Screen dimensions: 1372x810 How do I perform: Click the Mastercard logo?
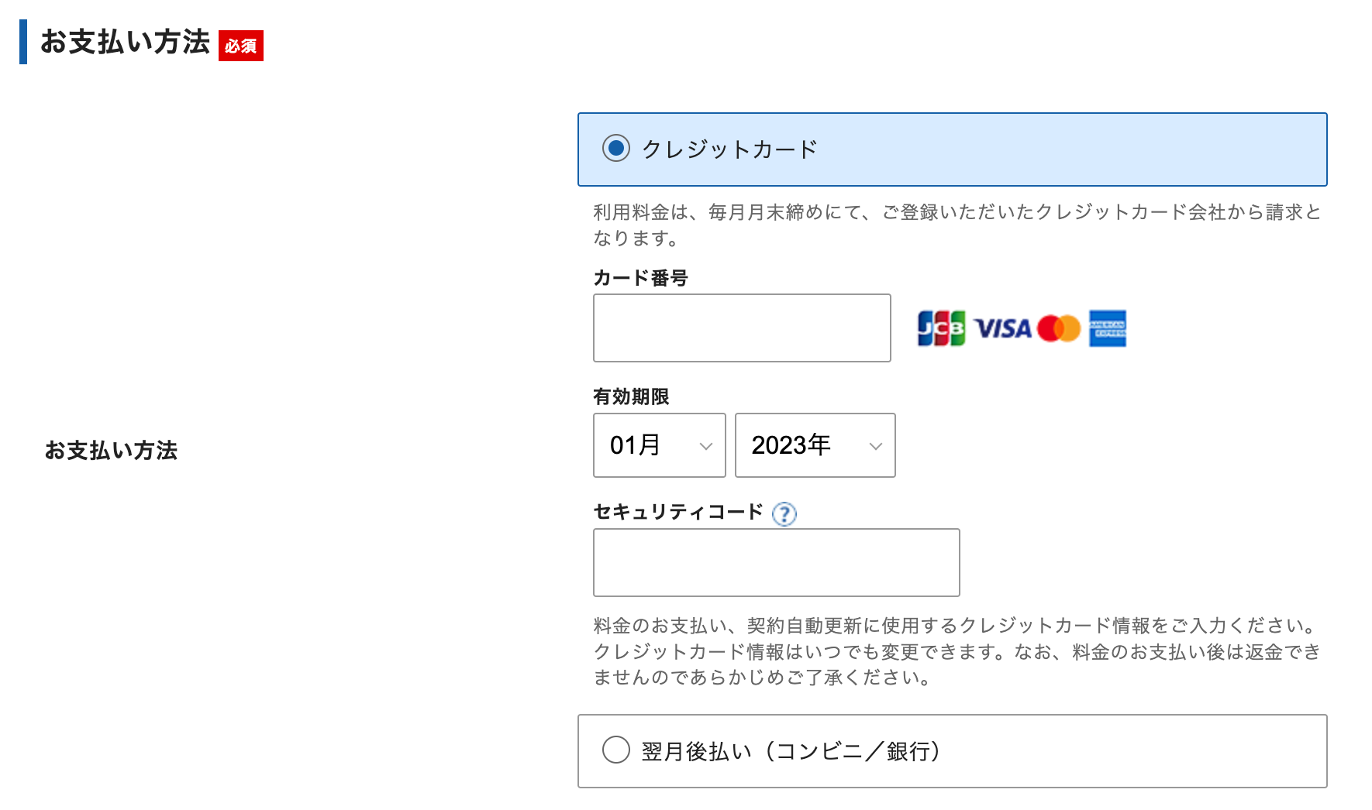[x=1059, y=328]
